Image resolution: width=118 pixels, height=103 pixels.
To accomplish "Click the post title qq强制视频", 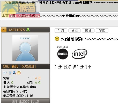I will (72, 39).
